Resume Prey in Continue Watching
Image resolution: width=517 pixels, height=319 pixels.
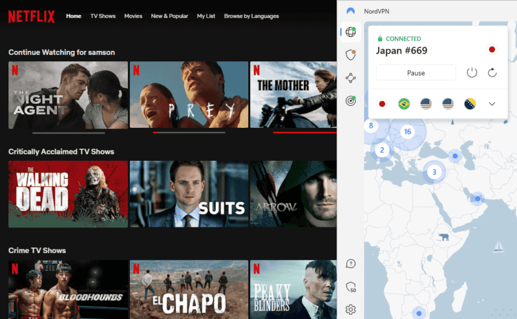point(189,94)
